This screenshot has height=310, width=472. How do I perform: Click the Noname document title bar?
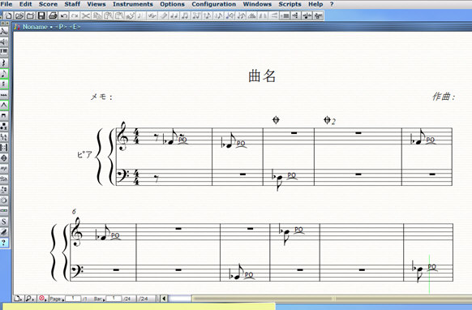tap(242, 27)
